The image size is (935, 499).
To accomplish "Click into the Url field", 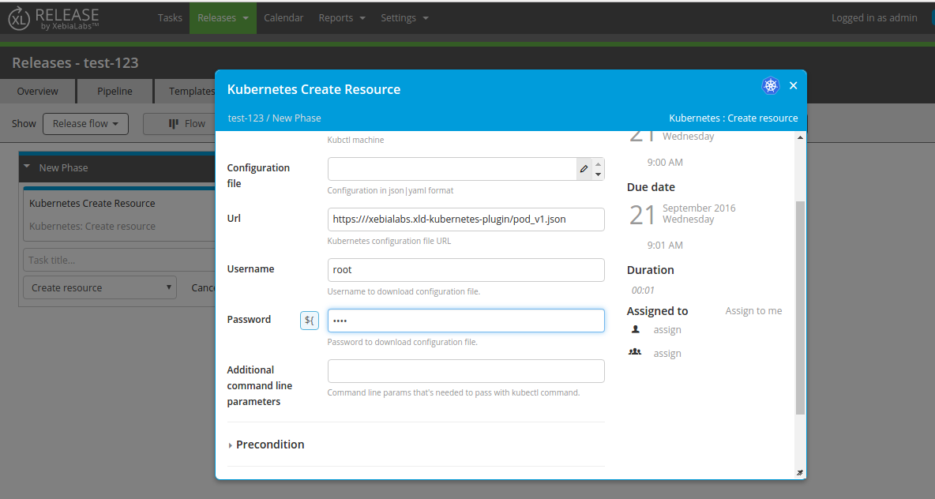I will (466, 219).
